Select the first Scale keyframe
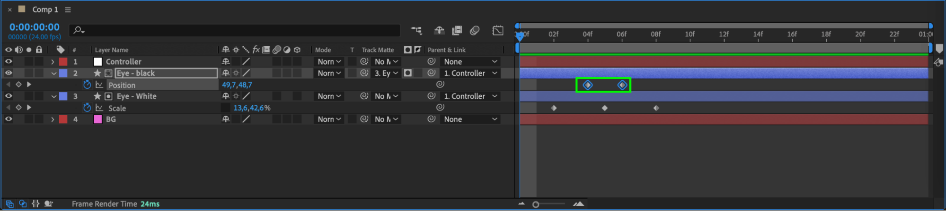Screen dimensions: 946x211 coord(554,108)
